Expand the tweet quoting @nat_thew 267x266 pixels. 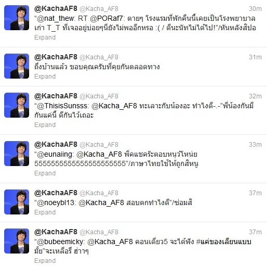pyautogui.click(x=45, y=37)
